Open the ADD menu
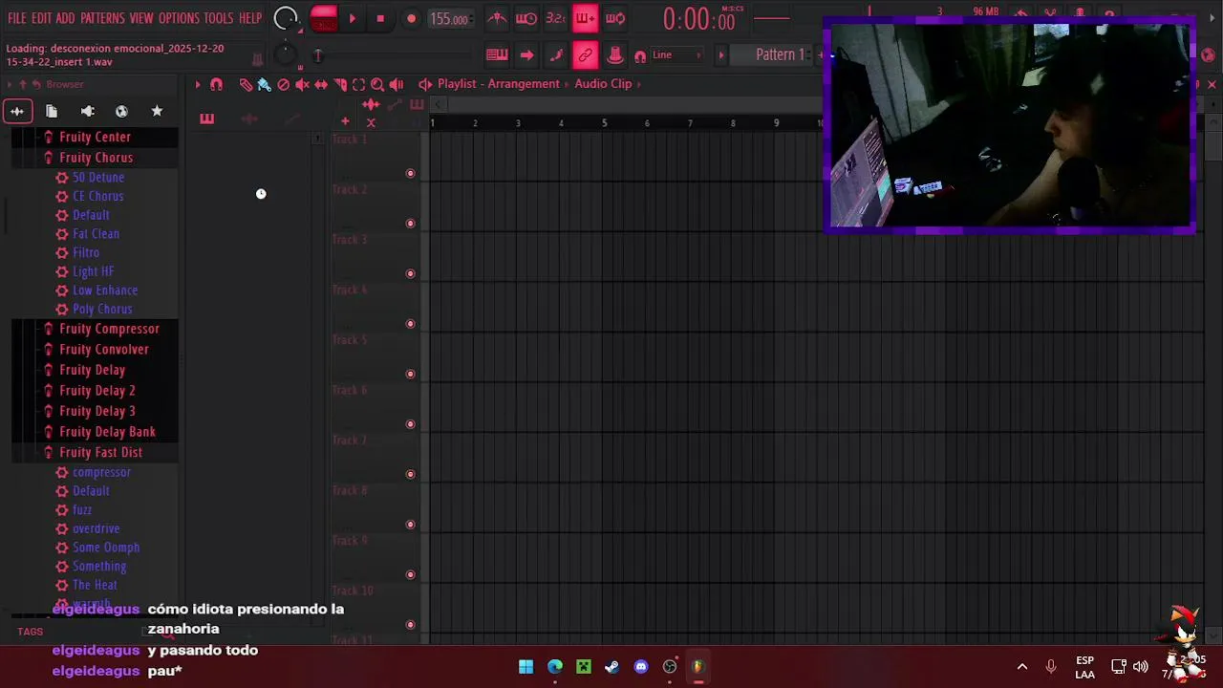 pyautogui.click(x=65, y=18)
